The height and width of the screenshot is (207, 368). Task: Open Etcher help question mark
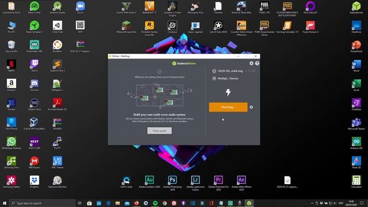click(x=257, y=63)
